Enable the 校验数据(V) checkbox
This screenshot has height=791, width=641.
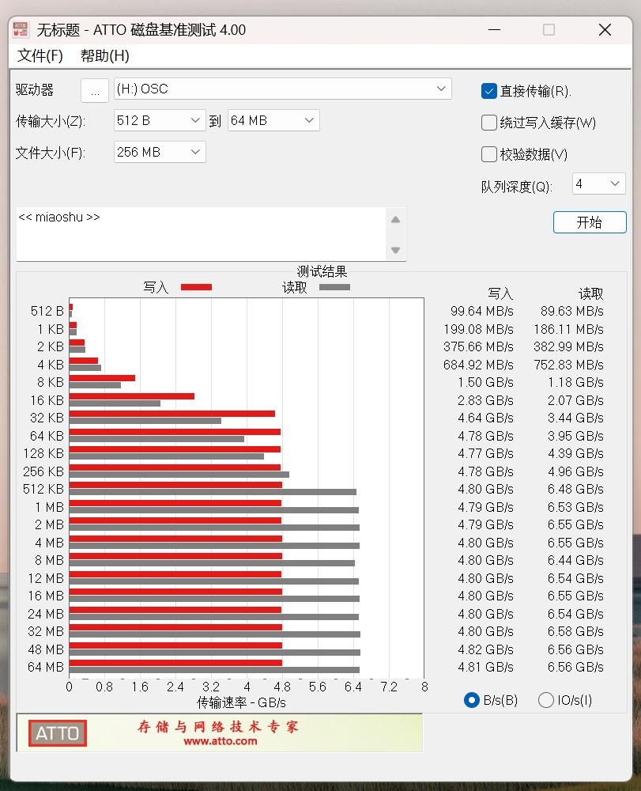[488, 154]
